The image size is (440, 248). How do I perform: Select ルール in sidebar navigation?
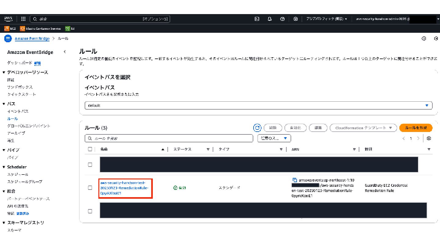13,118
